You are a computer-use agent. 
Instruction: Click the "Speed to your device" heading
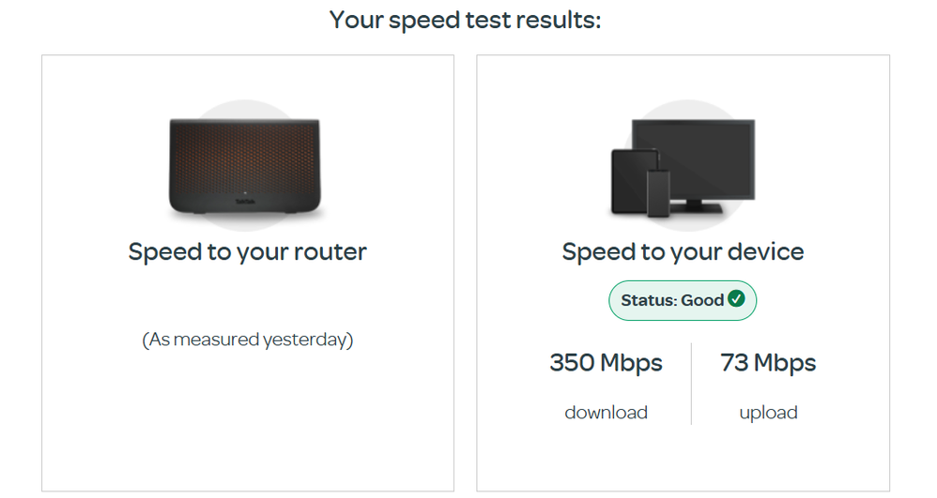click(683, 251)
